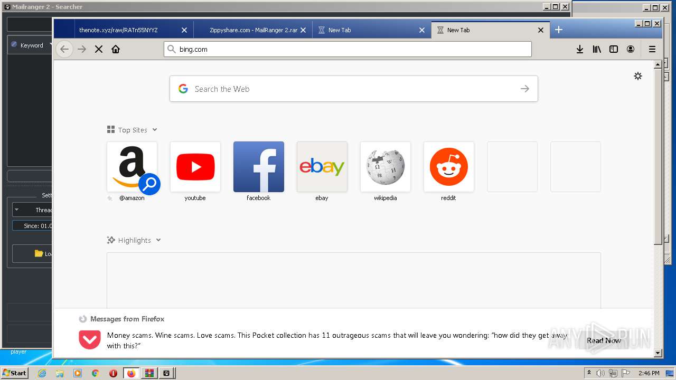Switch to Firefox taskbar button
Viewport: 676px width, 380px height.
[x=131, y=373]
